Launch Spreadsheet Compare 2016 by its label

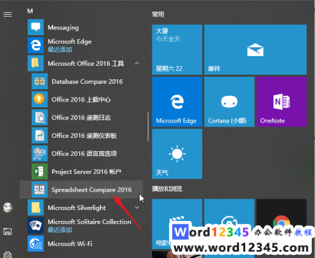[92, 190]
